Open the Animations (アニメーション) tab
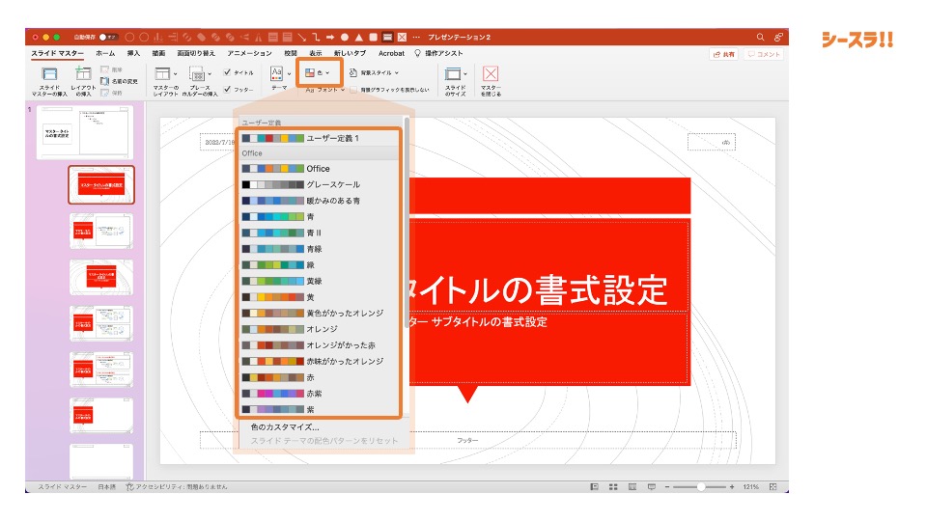 249,53
